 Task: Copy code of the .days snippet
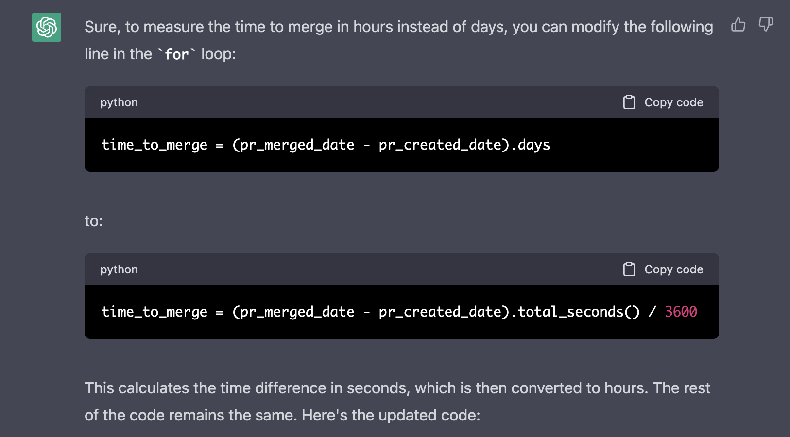663,102
